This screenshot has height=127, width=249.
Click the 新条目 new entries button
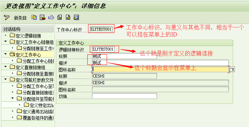(x=20, y=18)
